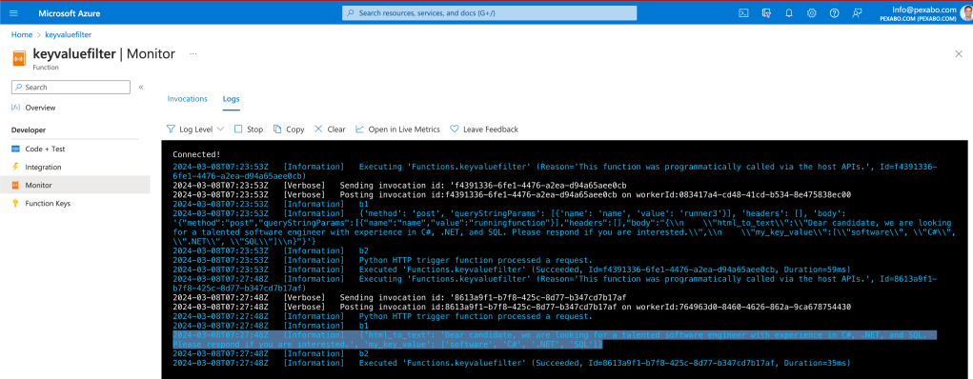Image resolution: width=973 pixels, height=379 pixels.
Task: Stop the log stream
Action: click(x=248, y=129)
